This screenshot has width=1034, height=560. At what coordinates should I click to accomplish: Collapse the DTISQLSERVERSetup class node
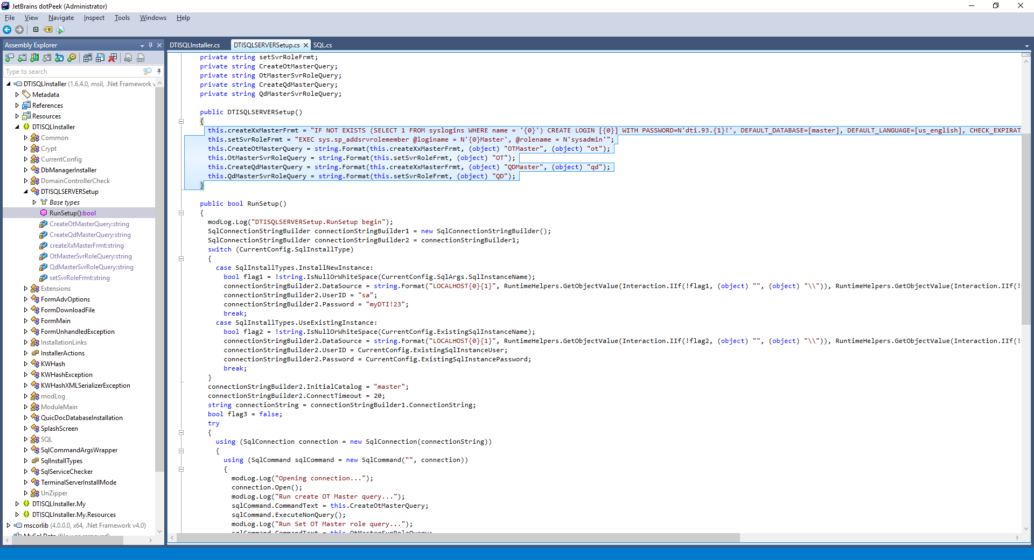point(26,192)
